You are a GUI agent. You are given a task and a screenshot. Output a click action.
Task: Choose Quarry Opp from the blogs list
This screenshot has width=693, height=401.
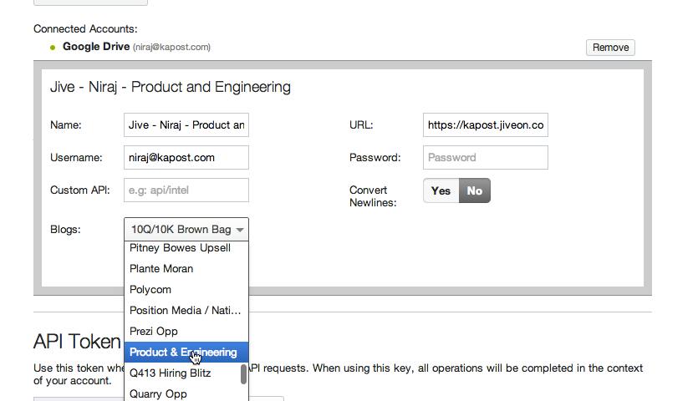(186, 393)
